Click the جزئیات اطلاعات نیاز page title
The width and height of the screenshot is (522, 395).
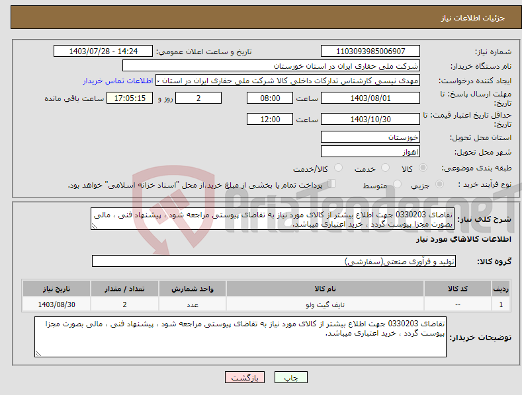click(x=473, y=18)
